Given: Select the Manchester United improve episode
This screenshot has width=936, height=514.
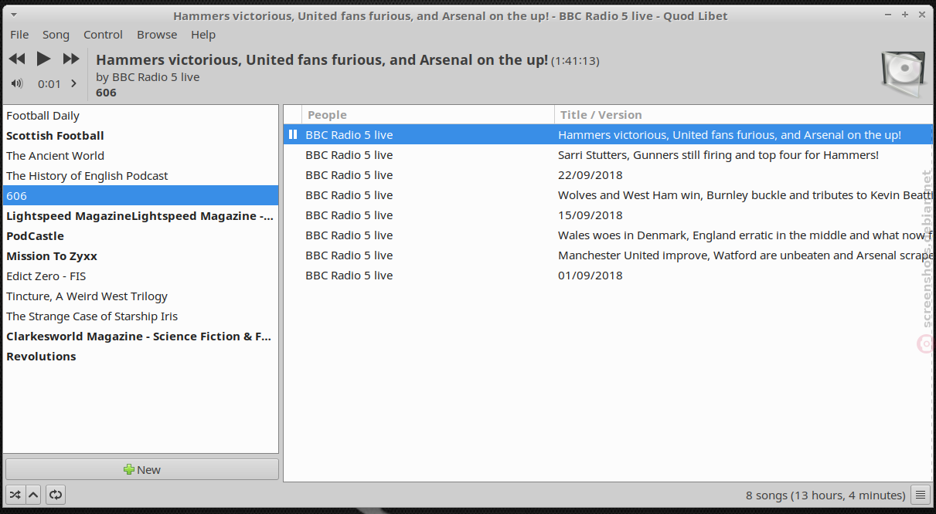Looking at the screenshot, I should [x=608, y=255].
